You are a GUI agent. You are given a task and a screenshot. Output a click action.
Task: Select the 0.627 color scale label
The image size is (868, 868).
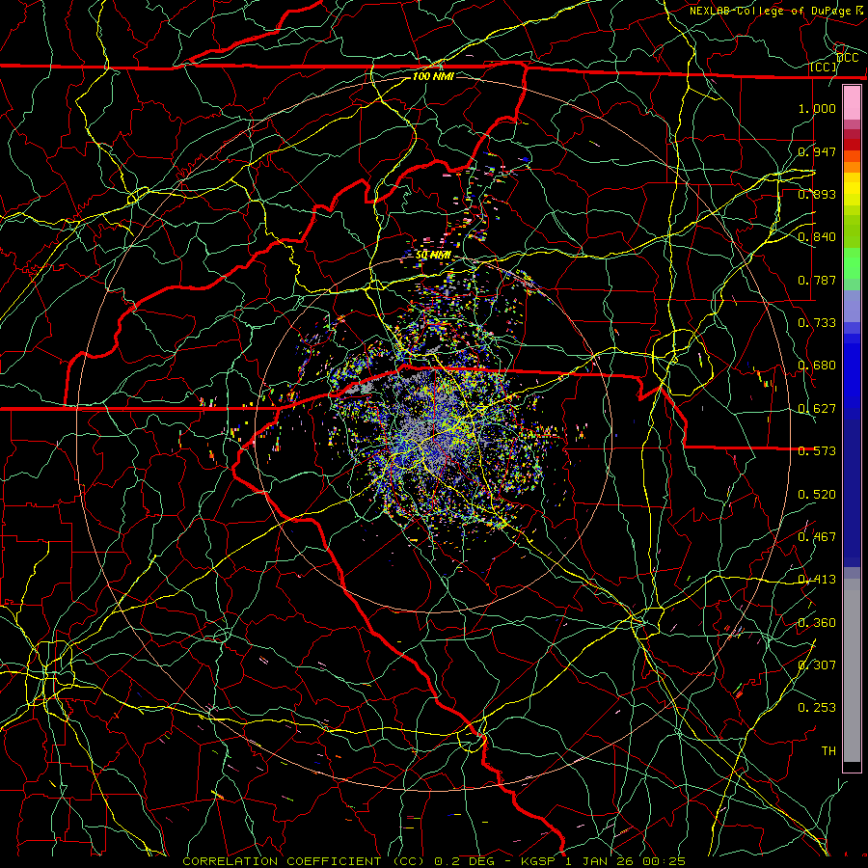click(x=817, y=409)
